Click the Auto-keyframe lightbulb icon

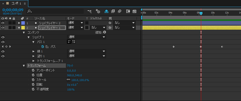pyautogui.click(x=128, y=11)
